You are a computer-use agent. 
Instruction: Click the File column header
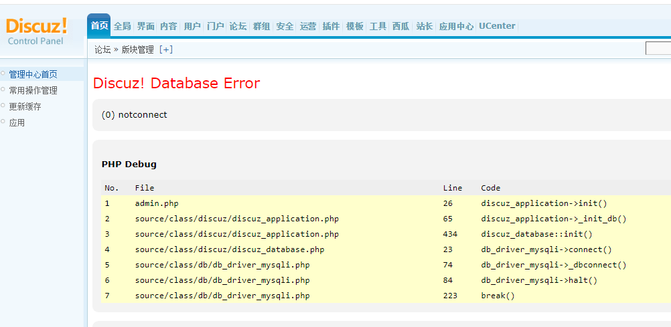[145, 188]
